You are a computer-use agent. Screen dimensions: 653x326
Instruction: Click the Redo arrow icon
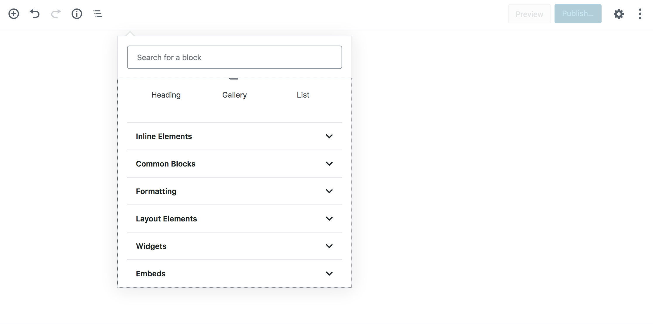click(56, 14)
